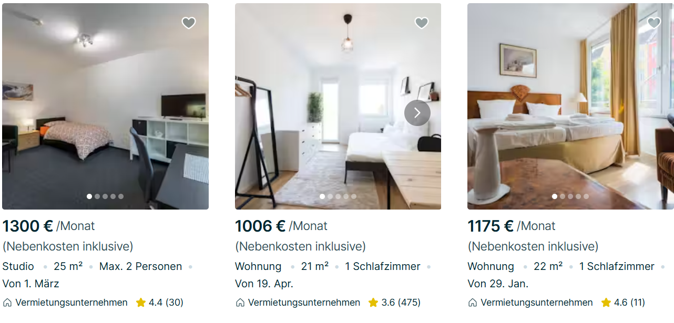Open the 1300 € studio photo
The image size is (674, 323).
pyautogui.click(x=105, y=105)
